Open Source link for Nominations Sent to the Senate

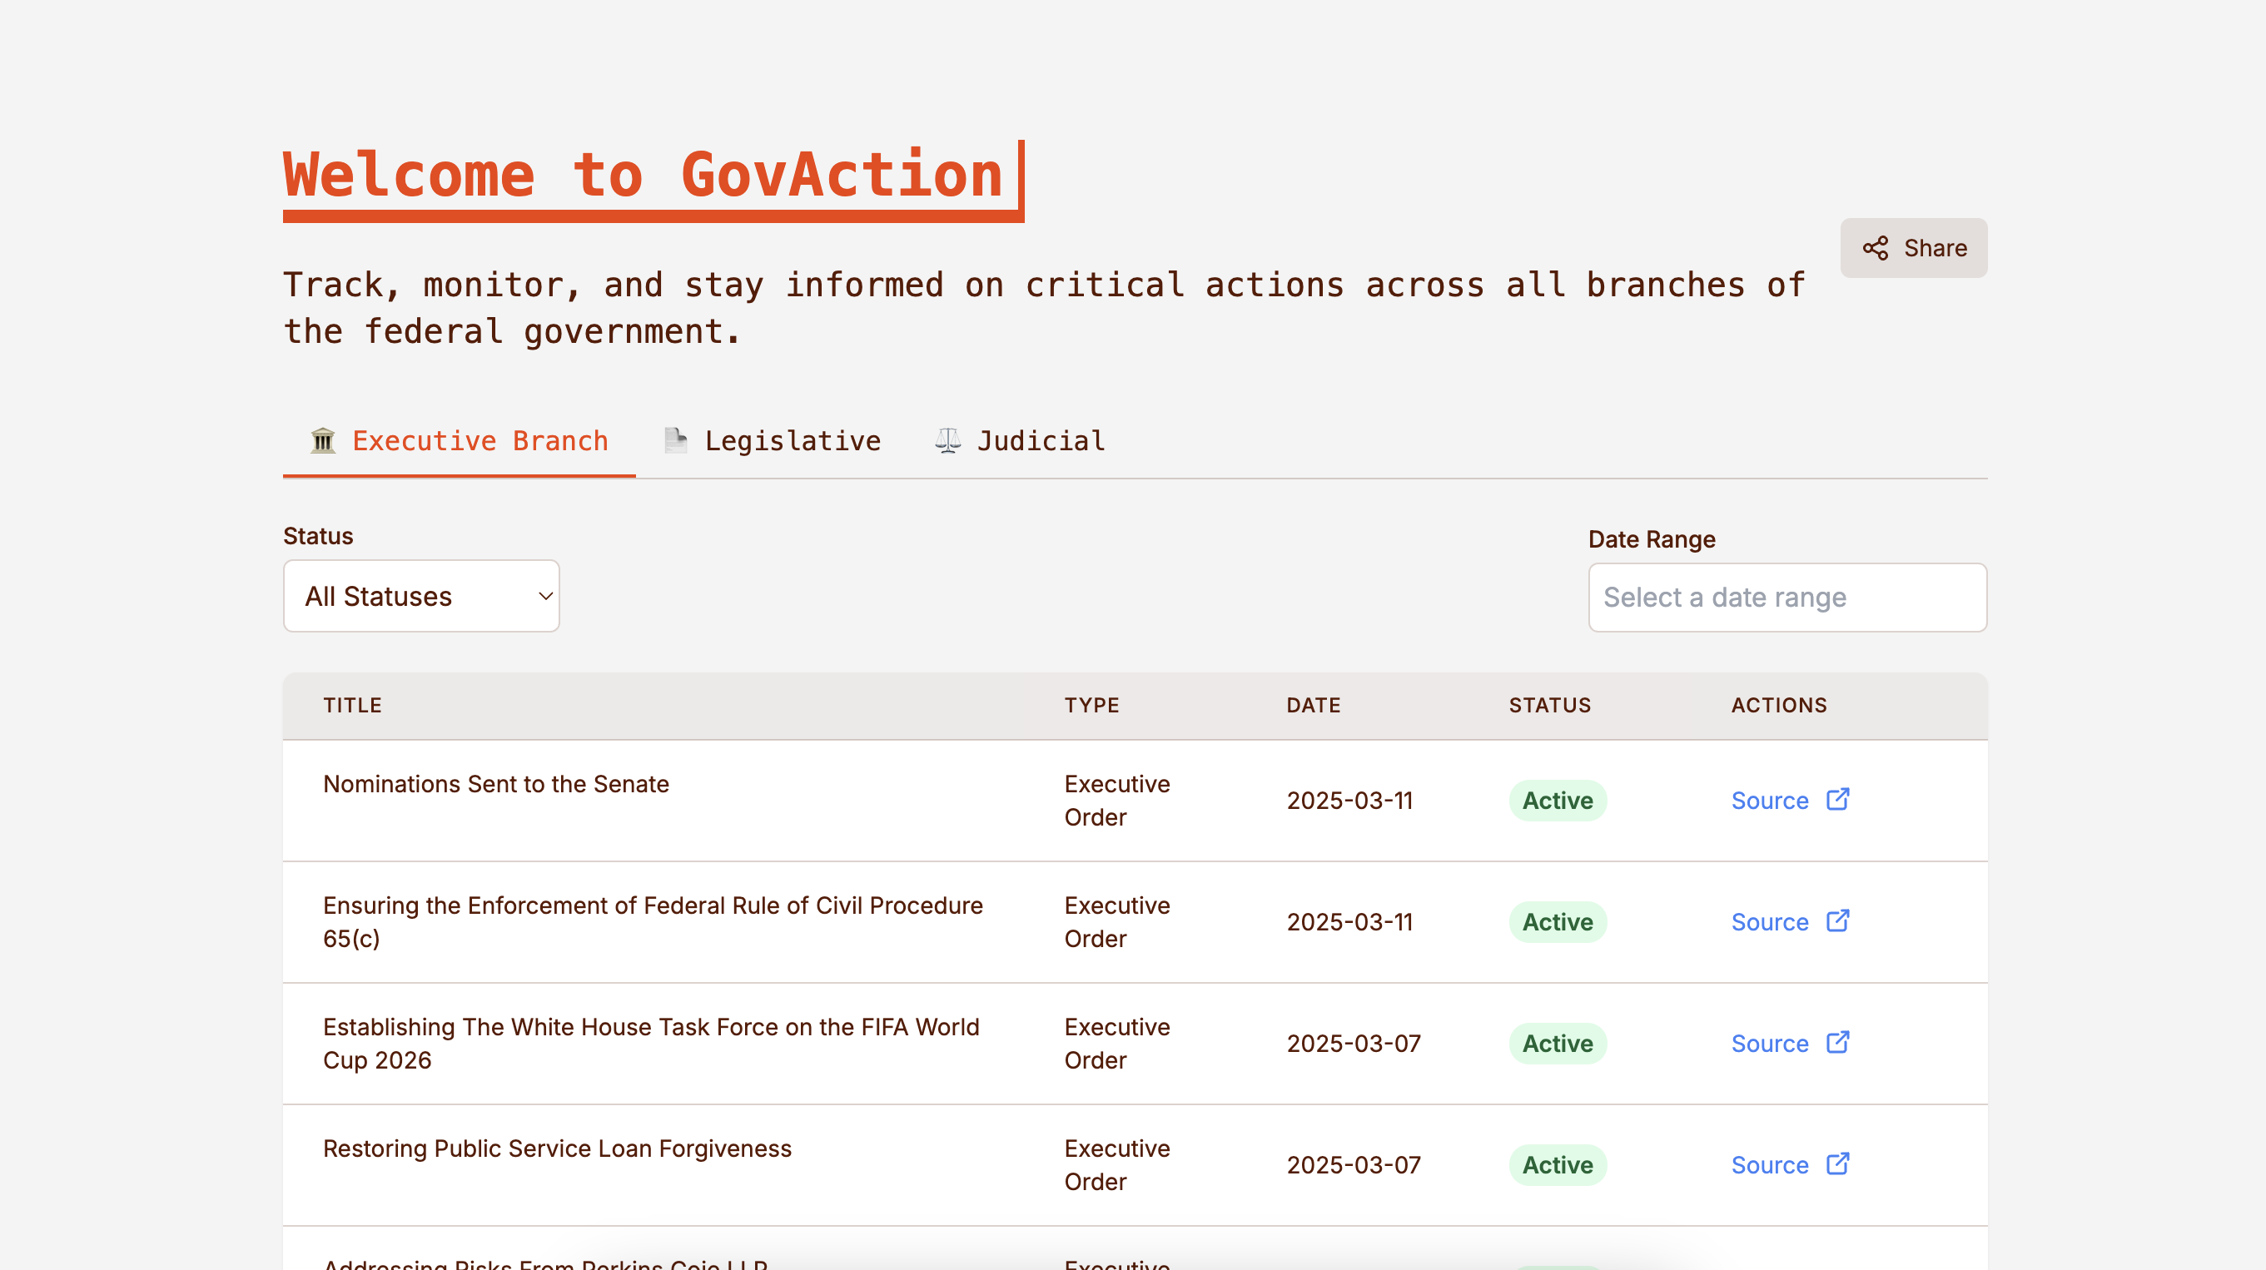click(x=1769, y=801)
